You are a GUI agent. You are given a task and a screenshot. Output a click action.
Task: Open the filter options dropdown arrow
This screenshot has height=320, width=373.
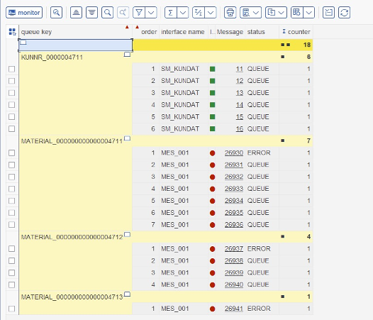(x=151, y=12)
